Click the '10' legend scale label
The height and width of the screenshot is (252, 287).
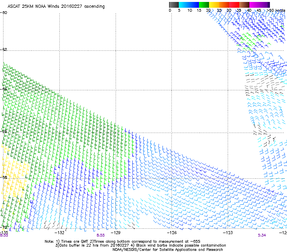pyautogui.click(x=190, y=10)
